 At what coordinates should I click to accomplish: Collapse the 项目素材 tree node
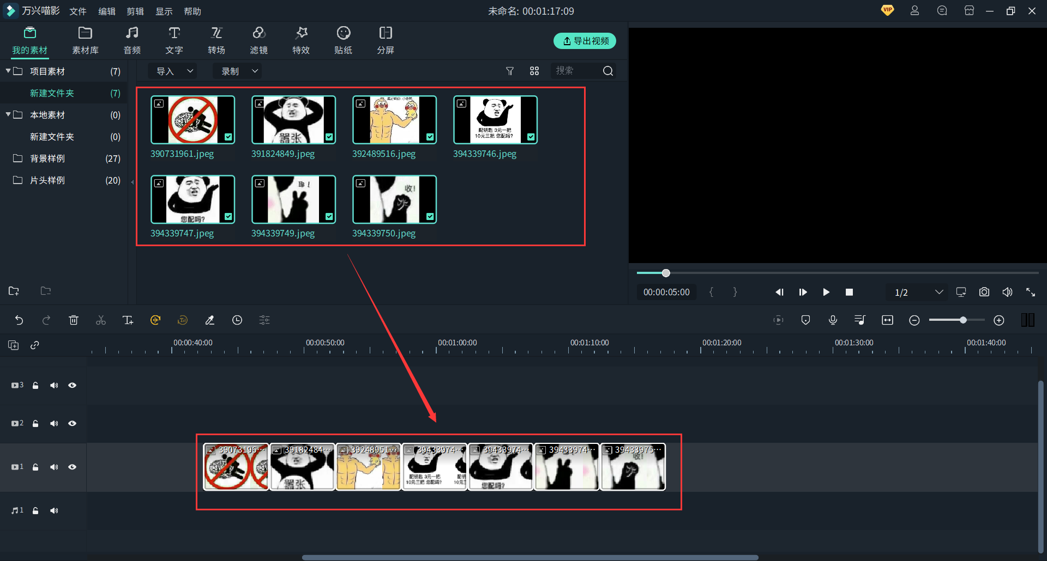[8, 71]
